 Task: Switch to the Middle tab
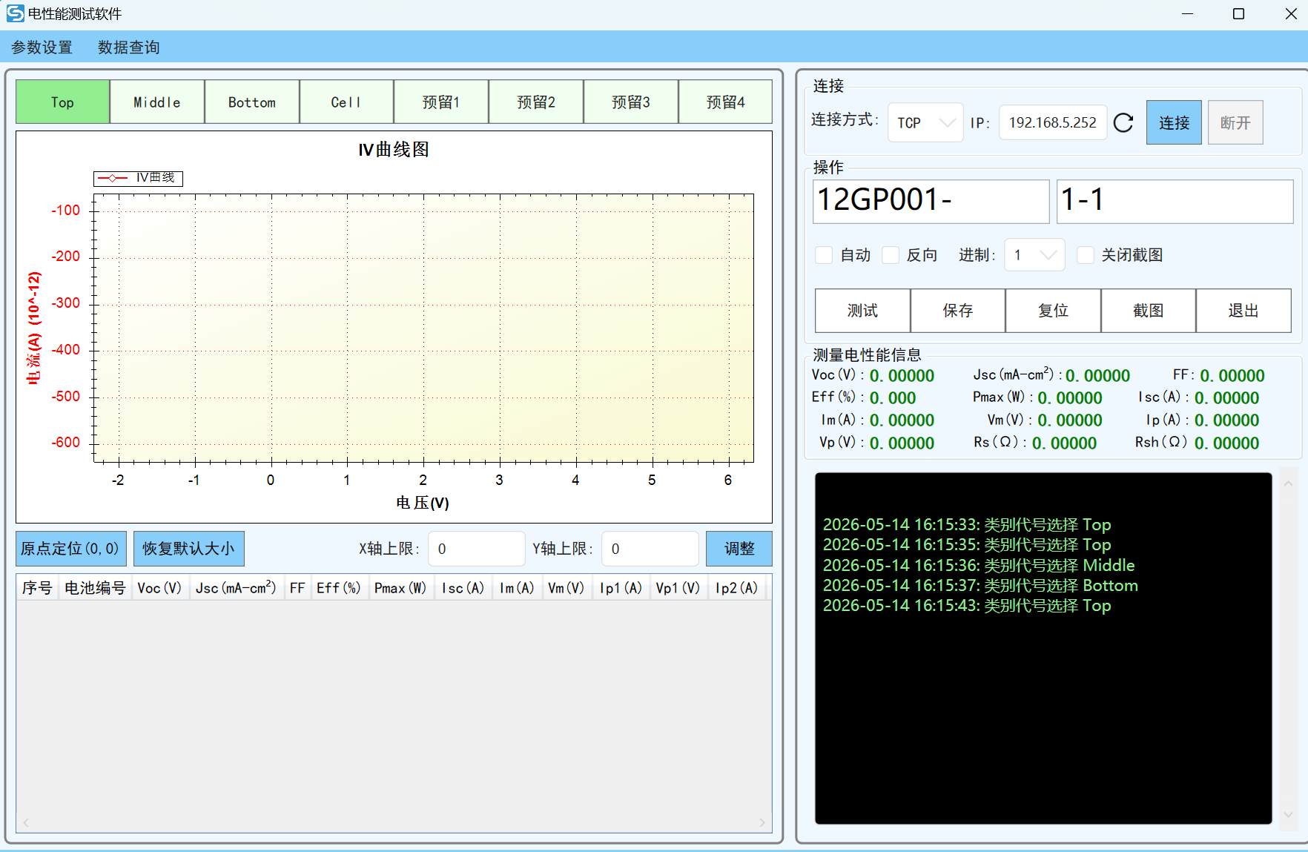[x=157, y=102]
